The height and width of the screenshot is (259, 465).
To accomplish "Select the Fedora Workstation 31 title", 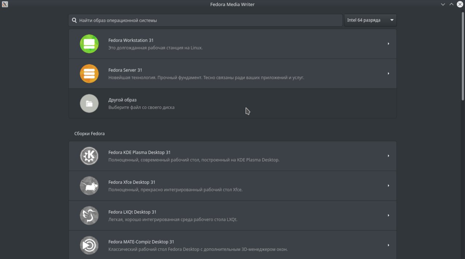I will pyautogui.click(x=131, y=40).
